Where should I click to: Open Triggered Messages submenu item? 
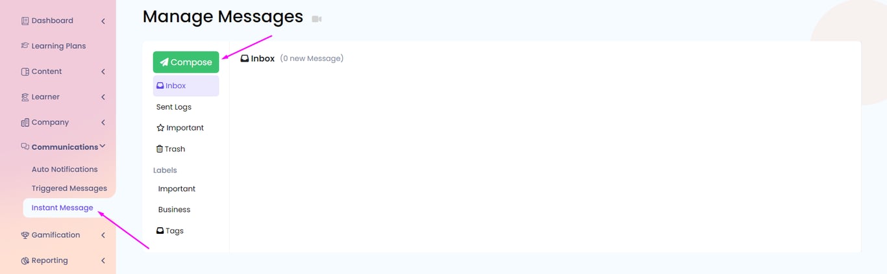[69, 188]
